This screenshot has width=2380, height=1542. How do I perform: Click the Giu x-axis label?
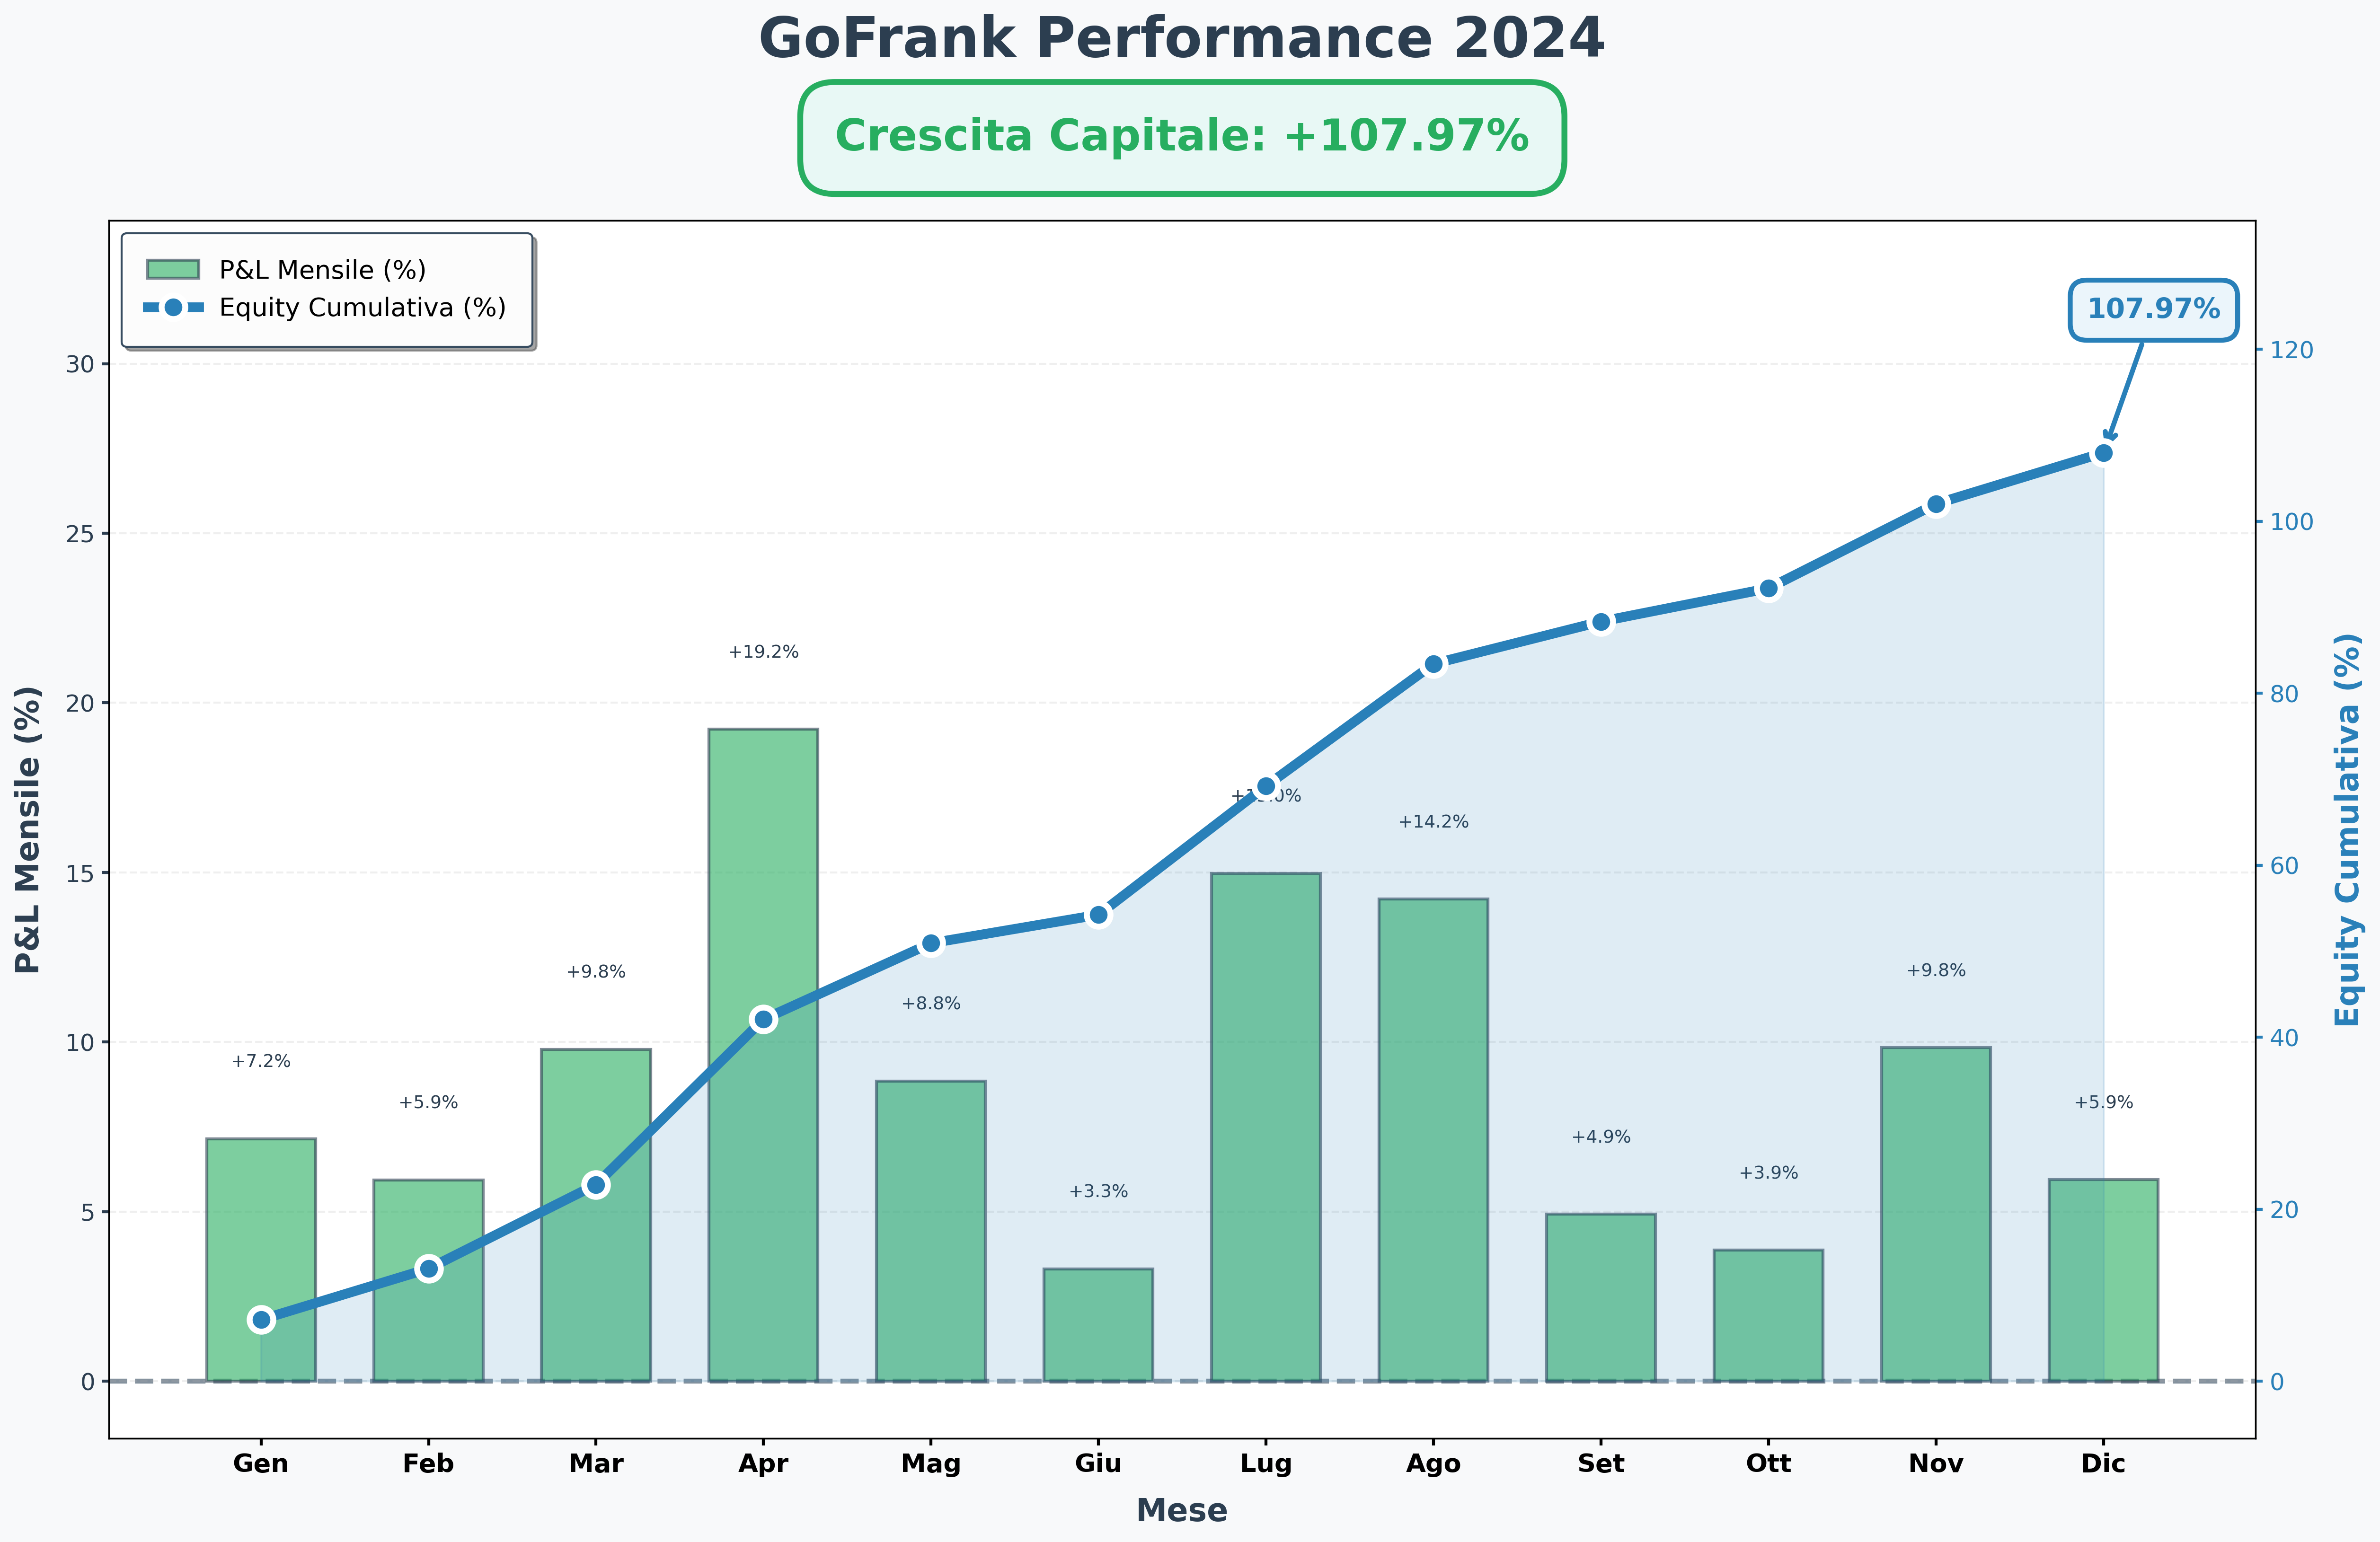click(x=1098, y=1464)
